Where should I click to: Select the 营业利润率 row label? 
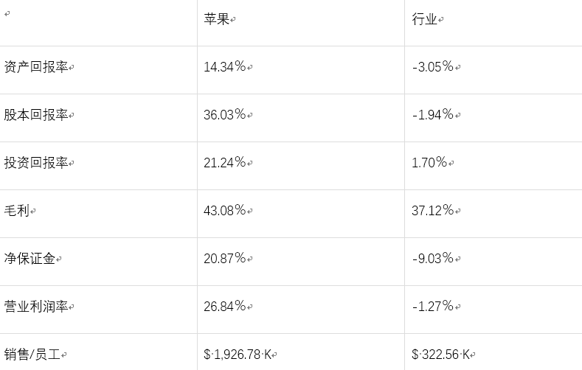click(x=36, y=307)
